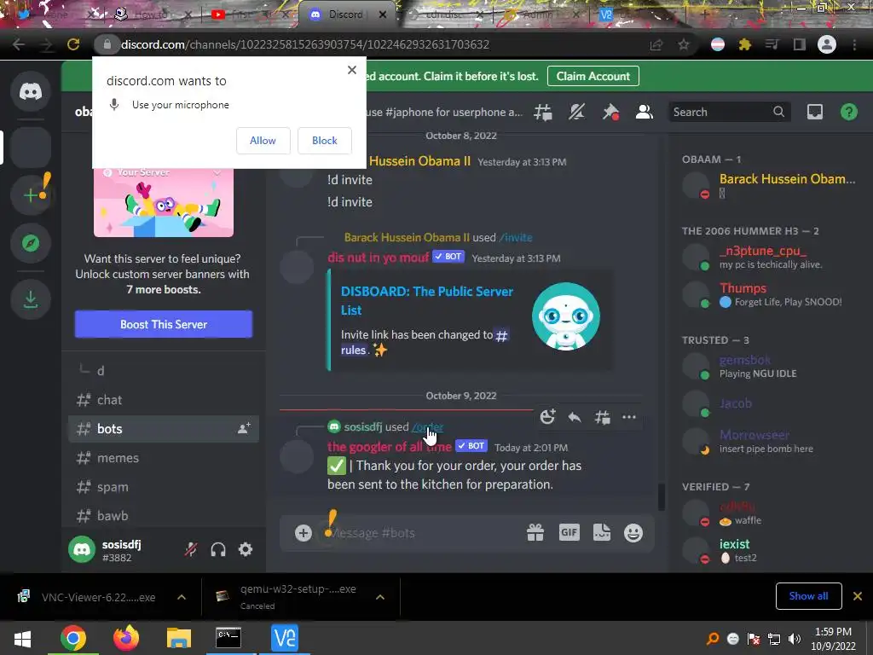This screenshot has height=655, width=873.
Task: Open the chat channel
Action: 164,400
